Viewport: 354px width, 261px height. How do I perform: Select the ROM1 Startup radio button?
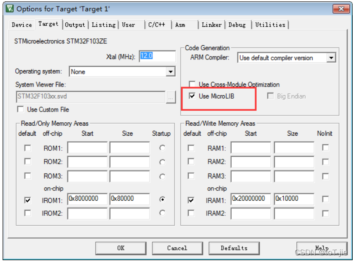(162, 148)
